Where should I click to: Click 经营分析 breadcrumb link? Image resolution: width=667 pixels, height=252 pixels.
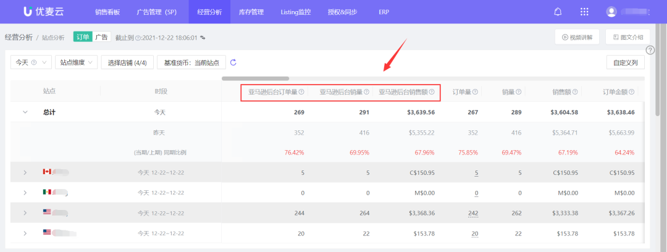tap(19, 37)
